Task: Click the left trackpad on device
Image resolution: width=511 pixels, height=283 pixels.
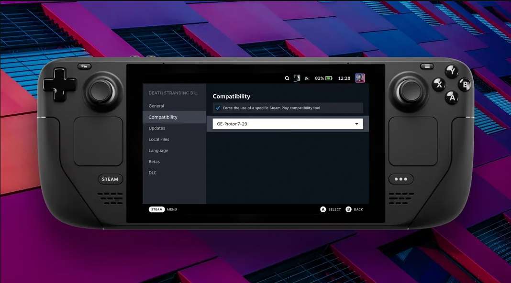Action: point(99,141)
